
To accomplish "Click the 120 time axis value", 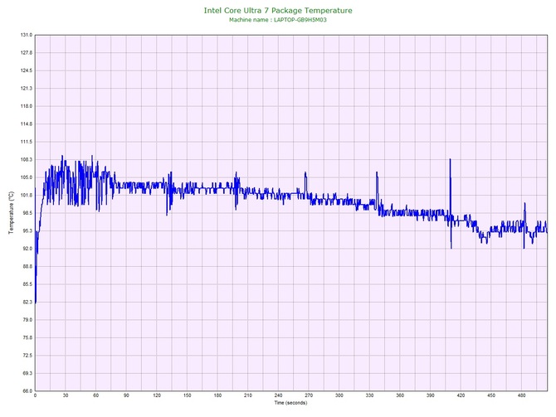I will click(x=157, y=395).
